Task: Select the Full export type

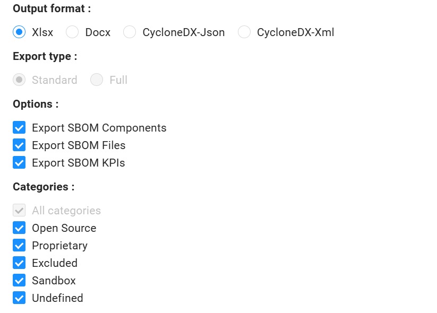Action: coord(97,80)
